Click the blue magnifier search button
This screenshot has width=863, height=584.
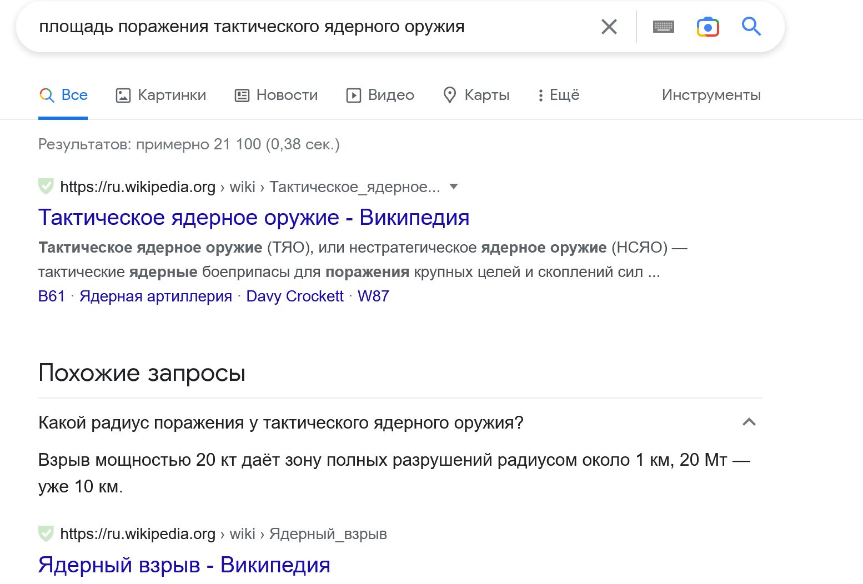coord(751,26)
